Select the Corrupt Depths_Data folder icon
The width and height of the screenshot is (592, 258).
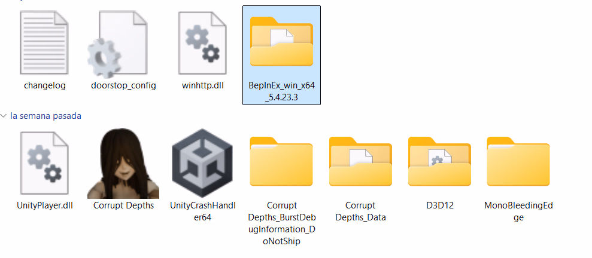[360, 162]
